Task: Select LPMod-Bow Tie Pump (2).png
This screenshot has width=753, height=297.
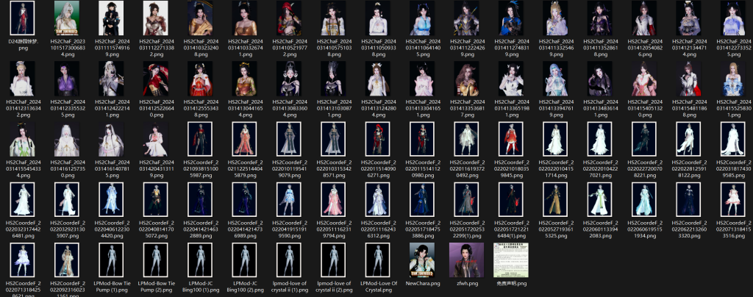Action: (x=156, y=259)
